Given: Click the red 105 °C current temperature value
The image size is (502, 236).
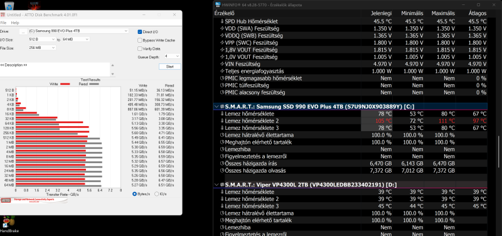Looking at the screenshot, I should 384,121.
